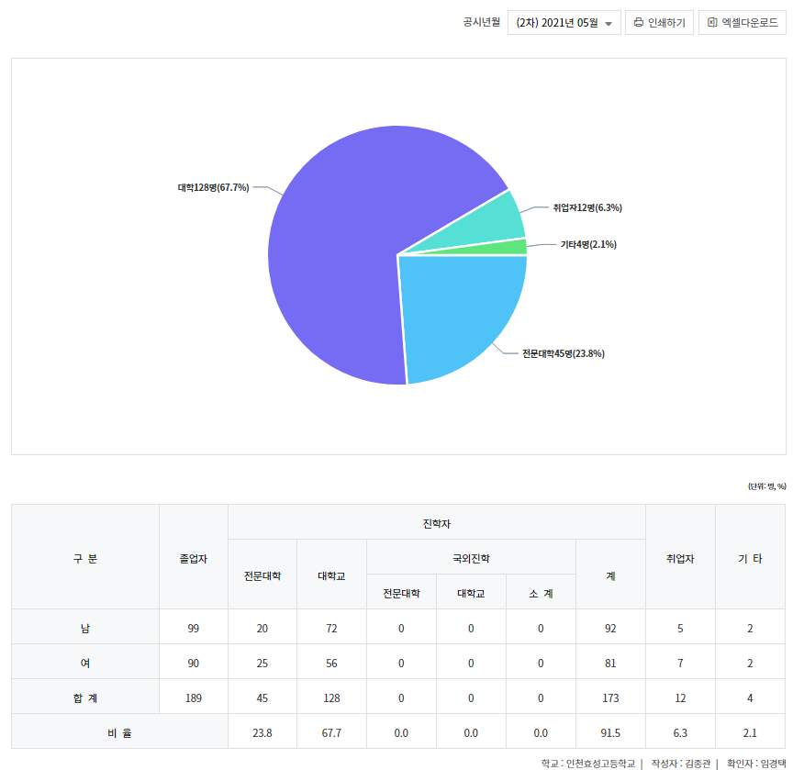Click the 81 cell in 여 row
Viewport: 793px width, 770px height.
[610, 662]
